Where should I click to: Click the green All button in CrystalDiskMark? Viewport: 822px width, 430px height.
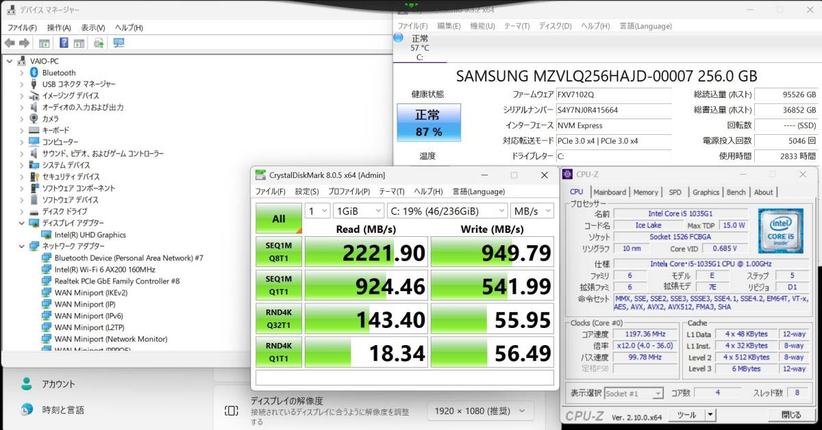(x=279, y=218)
